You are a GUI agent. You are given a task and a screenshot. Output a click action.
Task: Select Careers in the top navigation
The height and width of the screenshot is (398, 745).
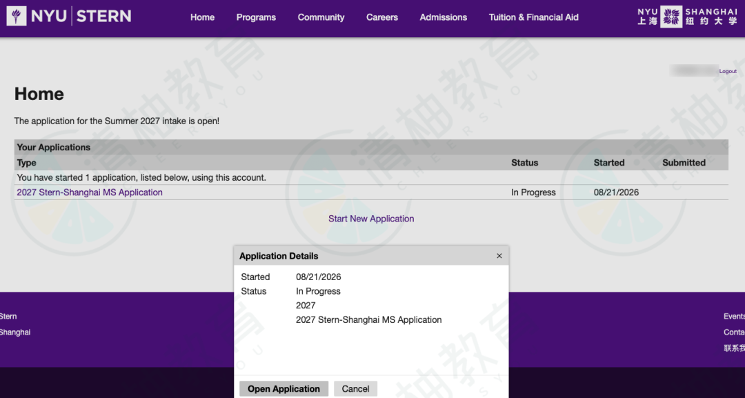coord(382,17)
